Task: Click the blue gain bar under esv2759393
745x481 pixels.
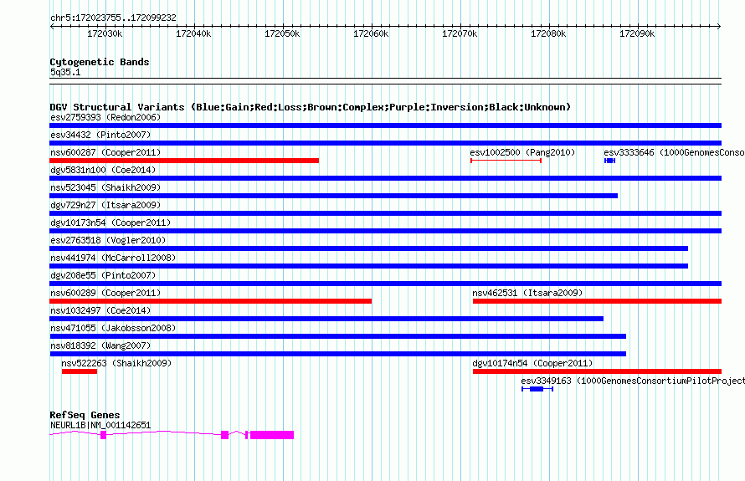Action: pos(385,125)
